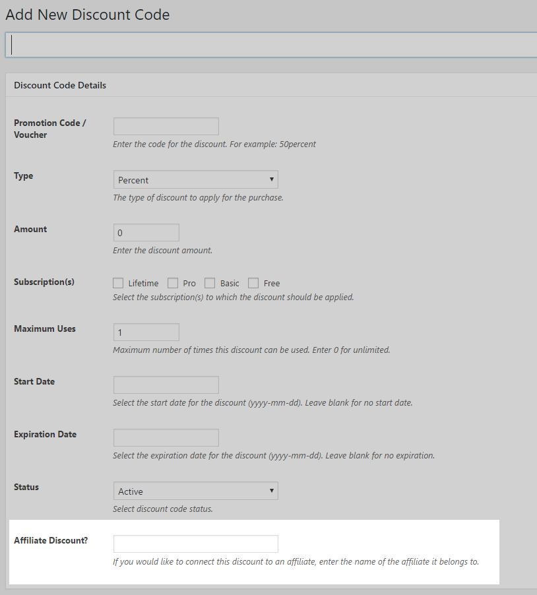Screen dimensions: 537x595
Task: Click the Expiration Date label
Action: (45, 434)
